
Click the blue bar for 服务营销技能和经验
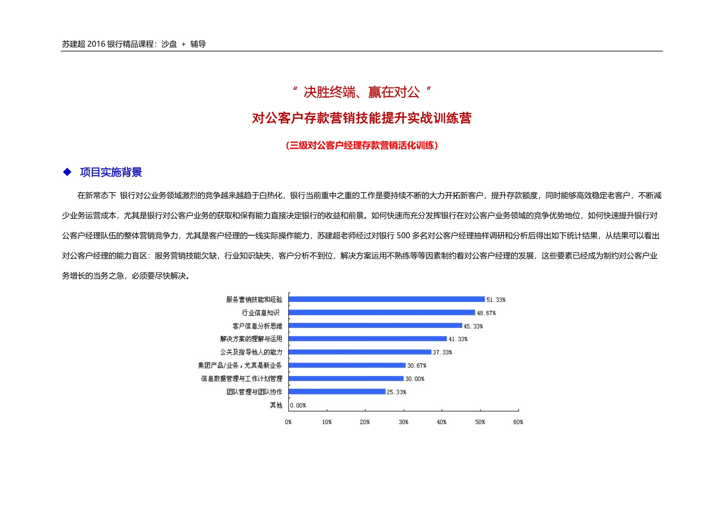click(387, 299)
